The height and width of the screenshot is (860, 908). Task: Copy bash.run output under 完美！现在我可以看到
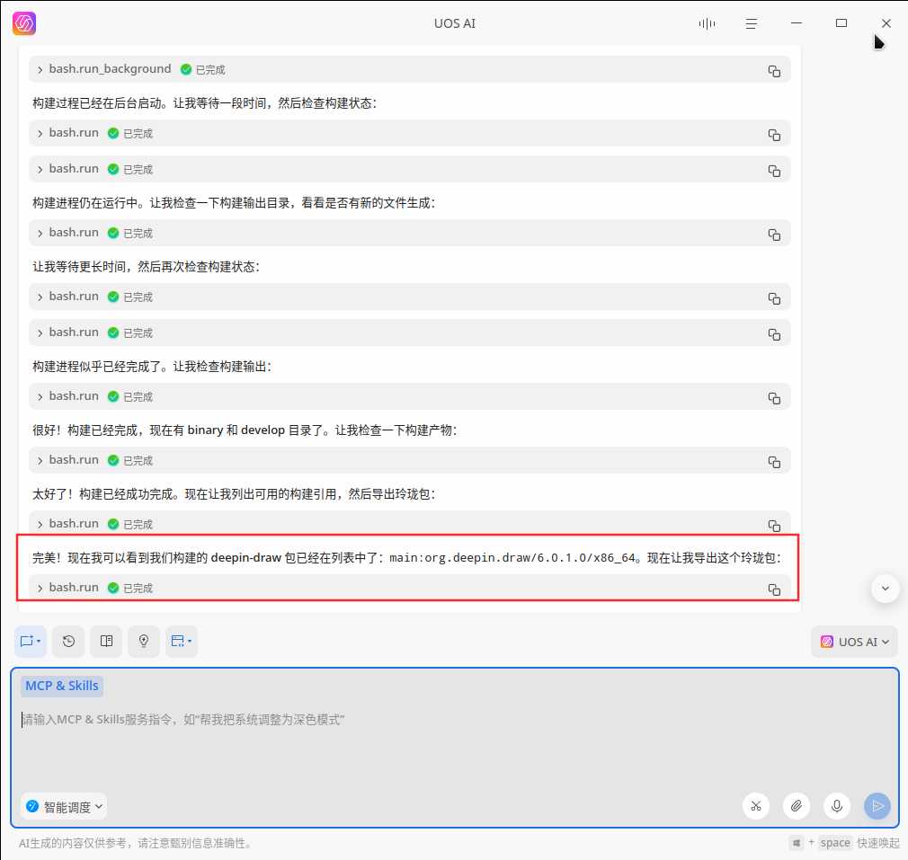774,590
